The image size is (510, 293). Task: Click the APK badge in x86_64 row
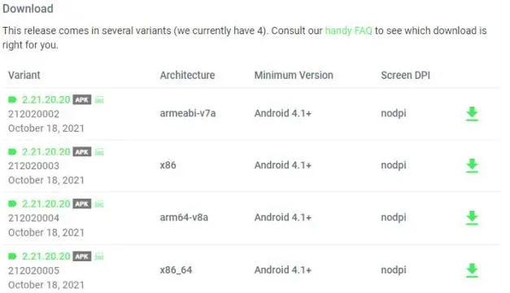82,256
